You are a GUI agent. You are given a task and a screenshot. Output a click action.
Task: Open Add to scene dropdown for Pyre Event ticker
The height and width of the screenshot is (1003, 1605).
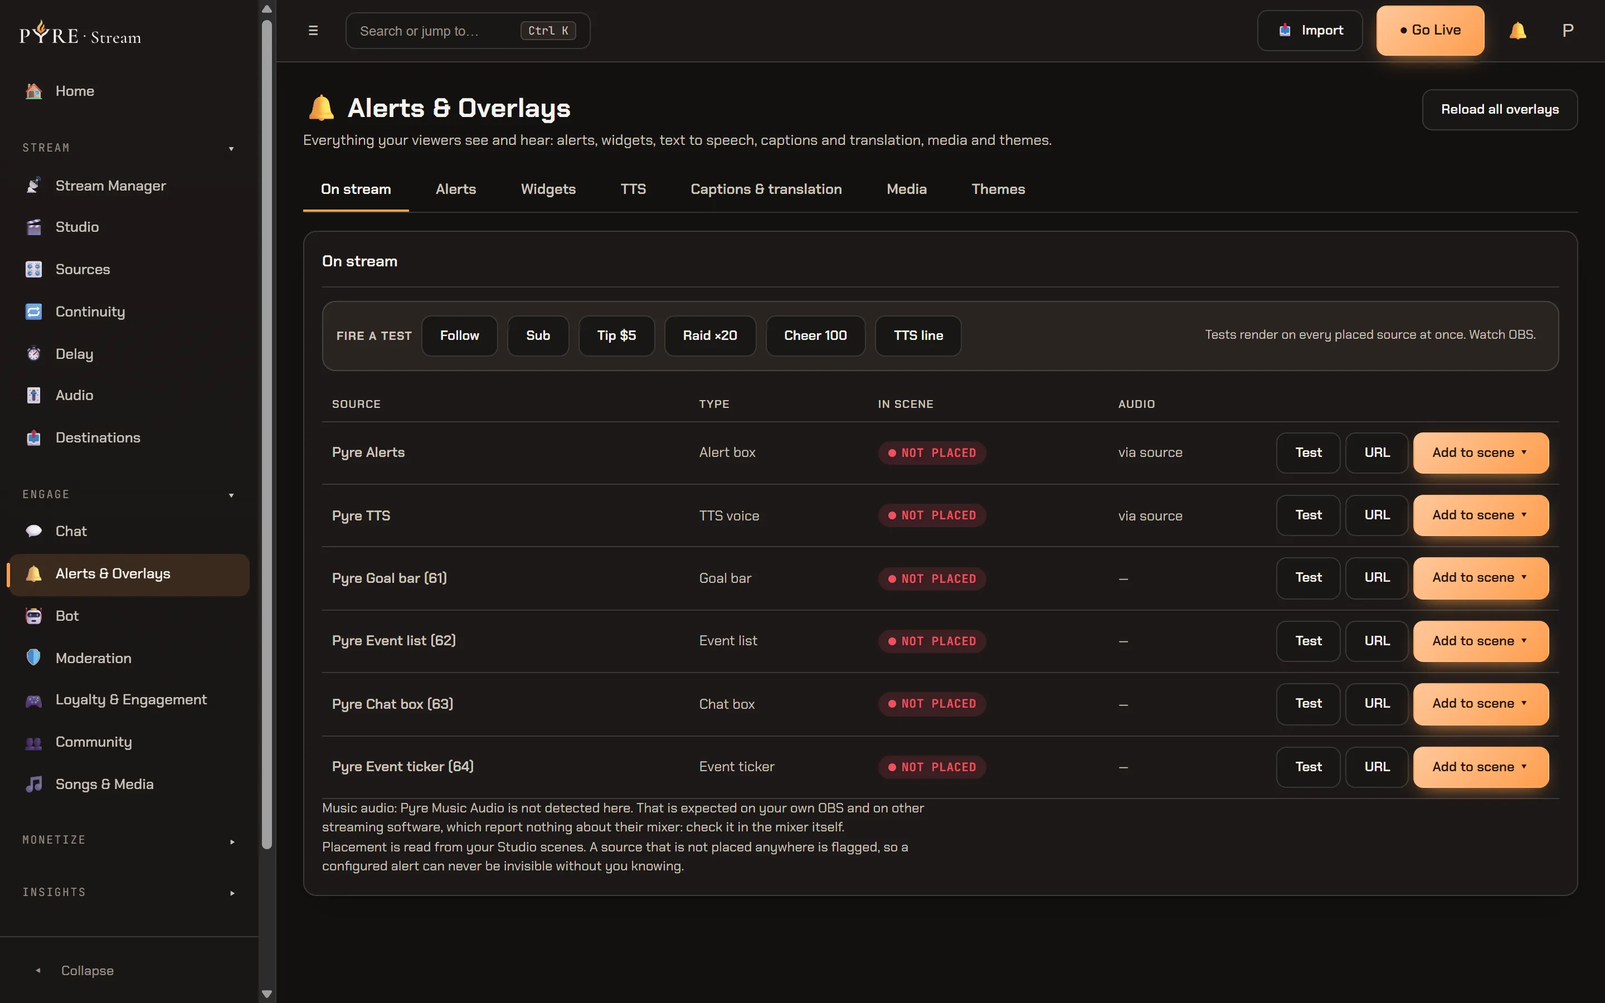[x=1481, y=767]
